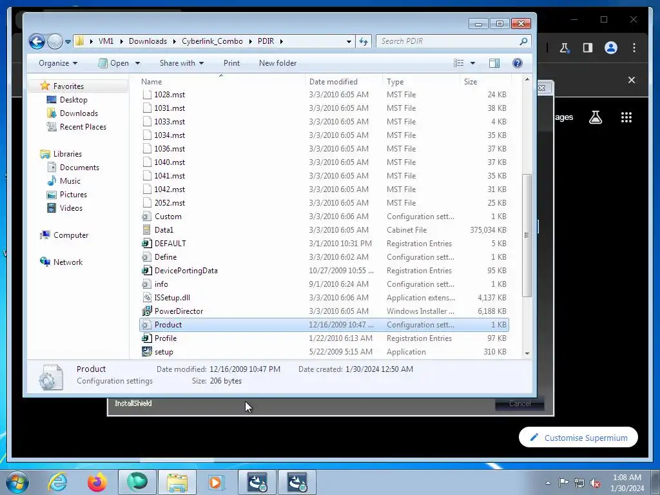The width and height of the screenshot is (660, 495).
Task: Click the taskbar clock showing 1:08 AM
Action: pos(626,482)
